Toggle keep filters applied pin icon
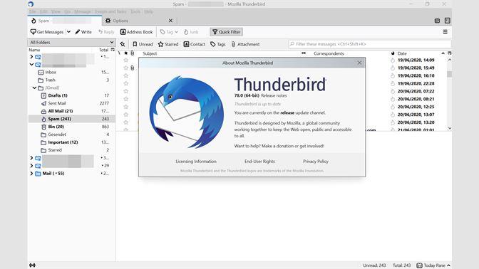Image resolution: width=479 pixels, height=269 pixels. point(123,44)
